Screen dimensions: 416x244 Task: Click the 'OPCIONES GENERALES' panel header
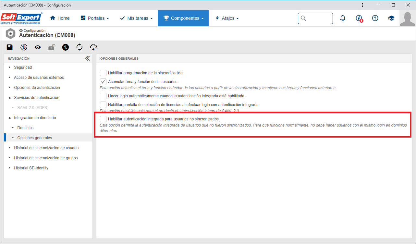[119, 59]
